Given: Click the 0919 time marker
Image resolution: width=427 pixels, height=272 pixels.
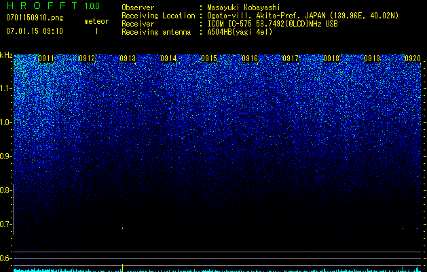Looking at the screenshot, I should pos(372,58).
